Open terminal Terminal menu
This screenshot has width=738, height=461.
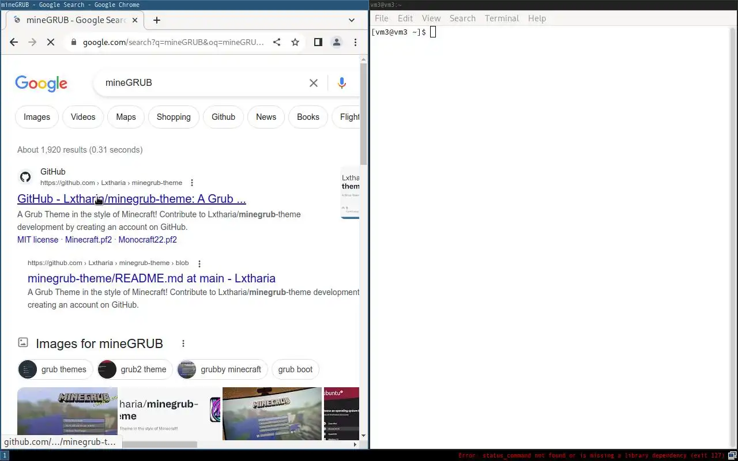pos(502,18)
